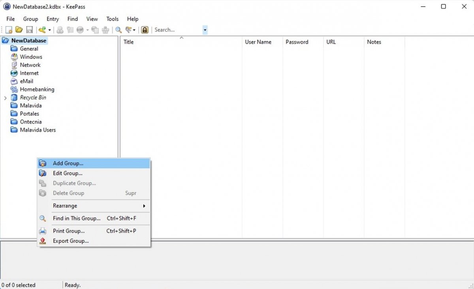Click the KeePass lock icon in title bar

coord(7,7)
